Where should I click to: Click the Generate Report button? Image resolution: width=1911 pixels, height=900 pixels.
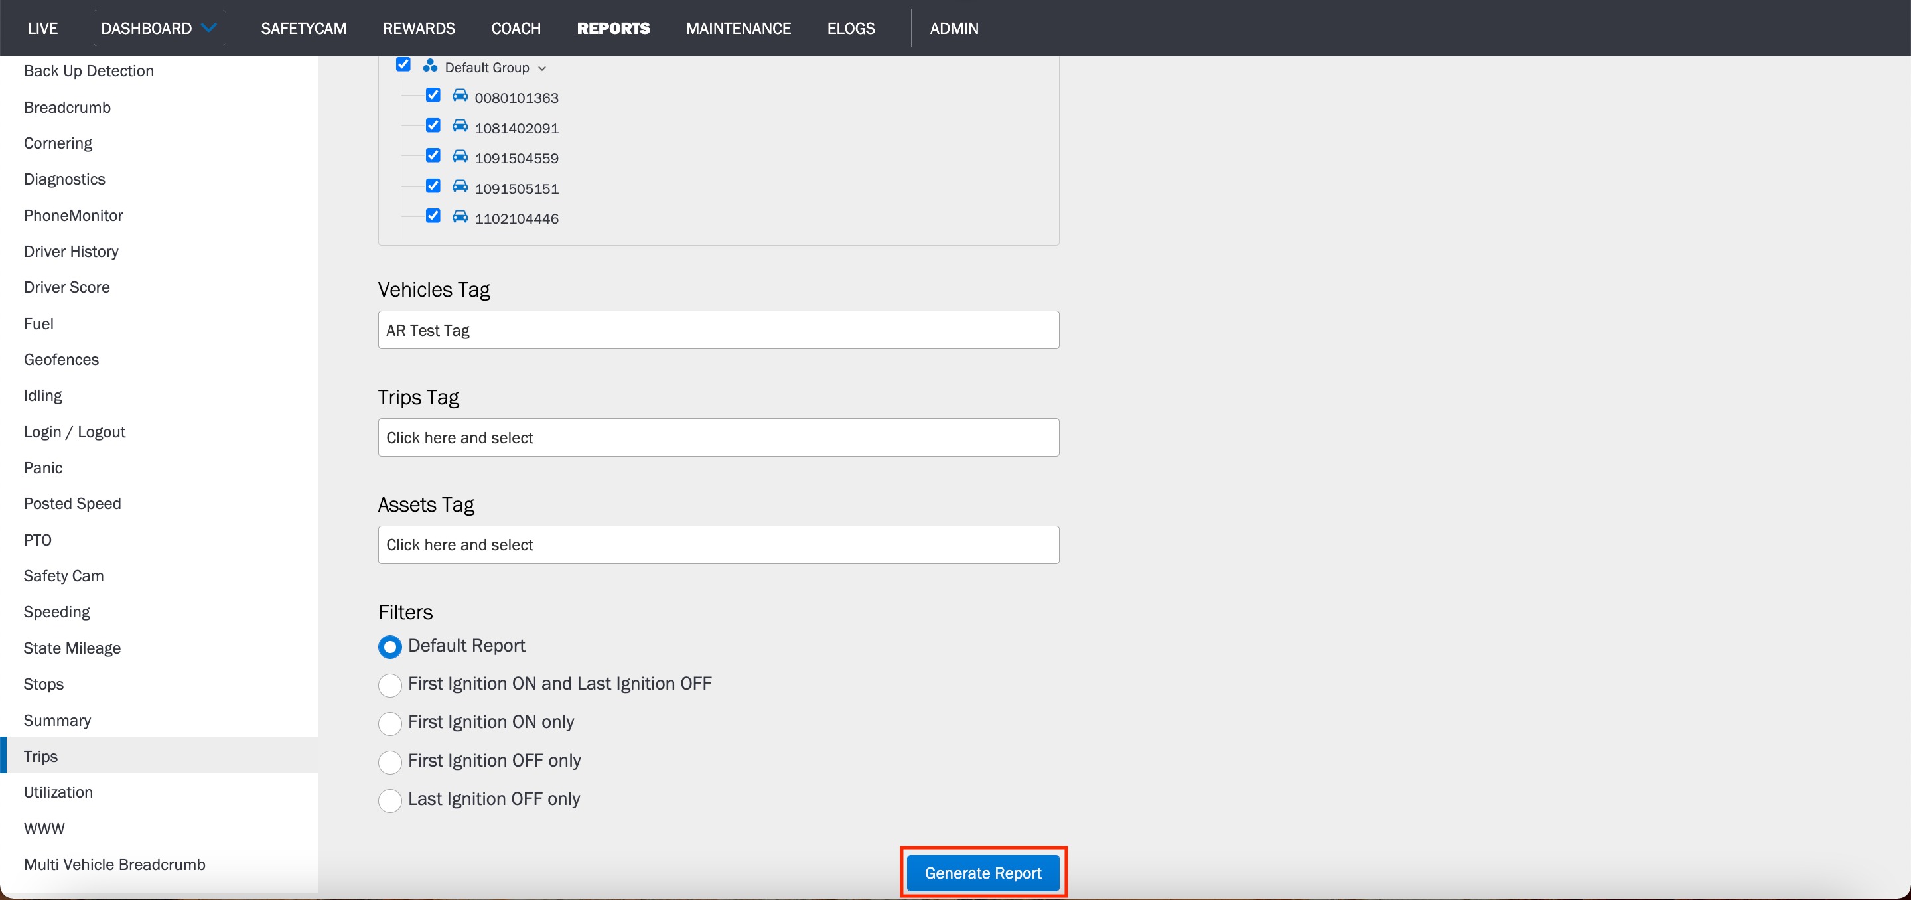[983, 873]
